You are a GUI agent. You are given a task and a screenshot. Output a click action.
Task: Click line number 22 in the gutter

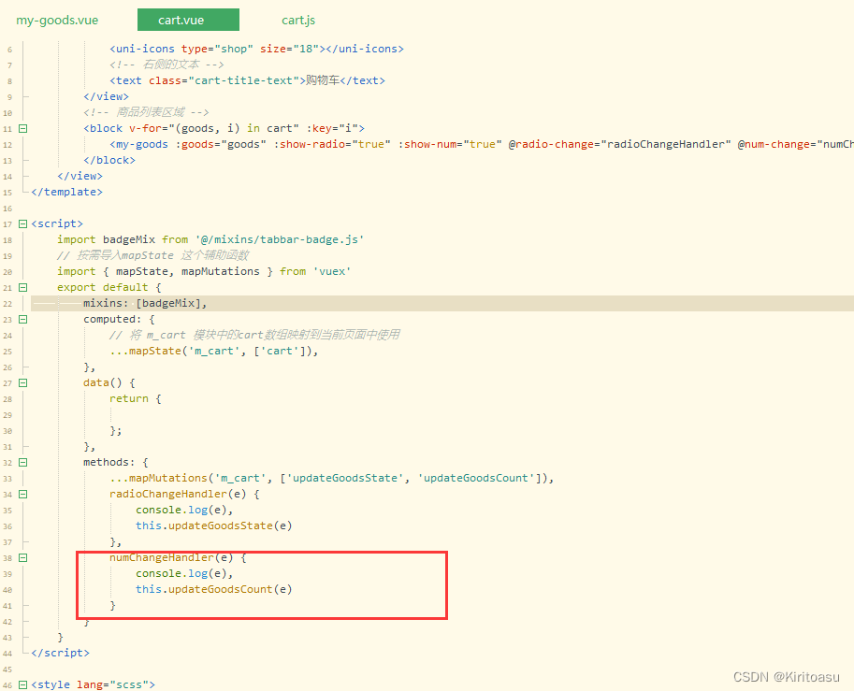click(7, 304)
